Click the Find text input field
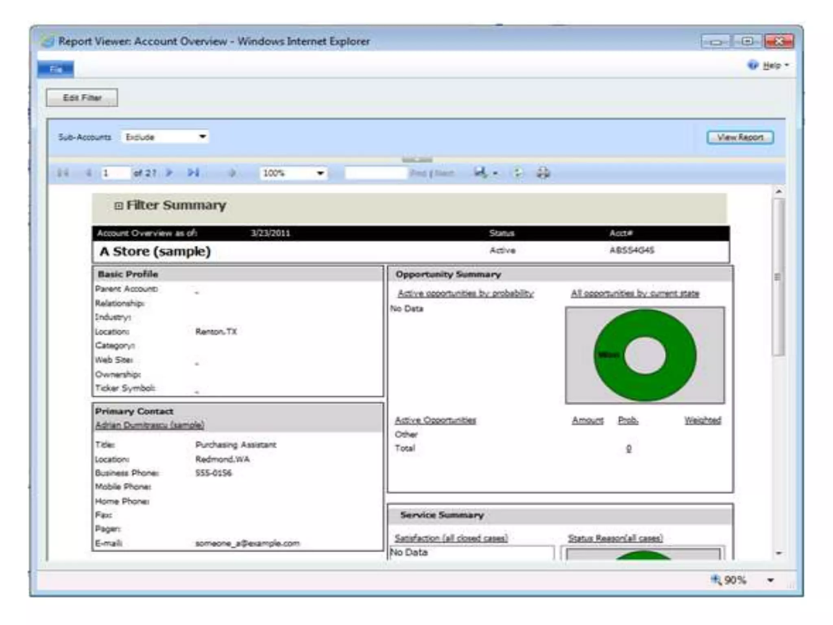This screenshot has height=625, width=833. tap(375, 173)
